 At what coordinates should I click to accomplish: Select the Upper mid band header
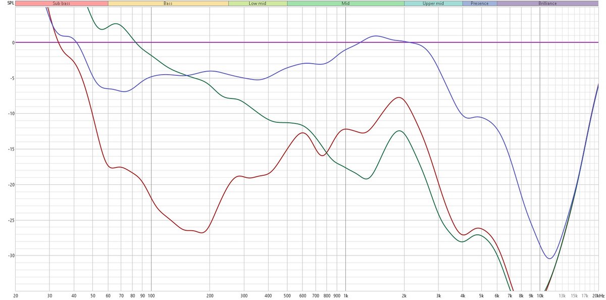[433, 3]
